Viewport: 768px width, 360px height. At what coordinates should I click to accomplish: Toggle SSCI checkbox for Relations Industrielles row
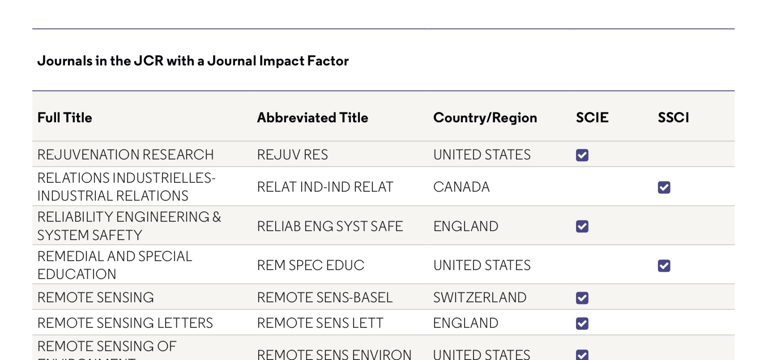tap(664, 187)
